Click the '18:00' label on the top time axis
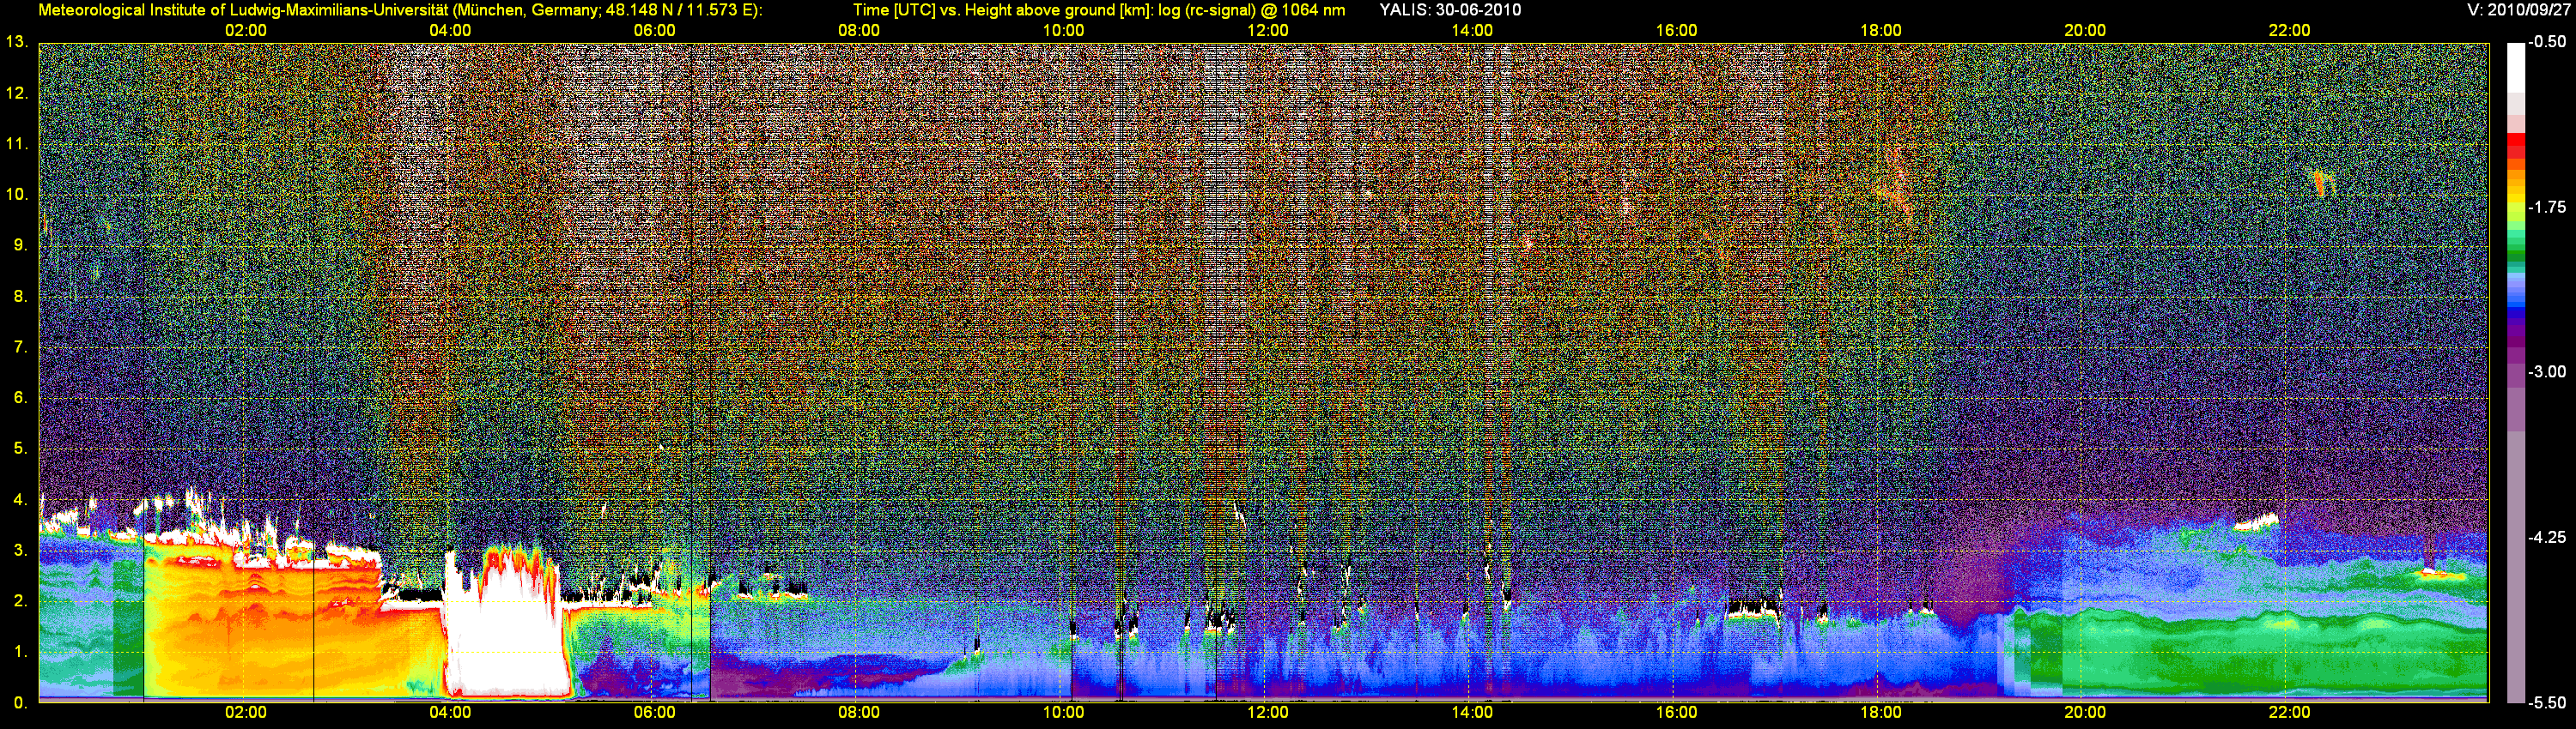2576x729 pixels. click(1881, 30)
